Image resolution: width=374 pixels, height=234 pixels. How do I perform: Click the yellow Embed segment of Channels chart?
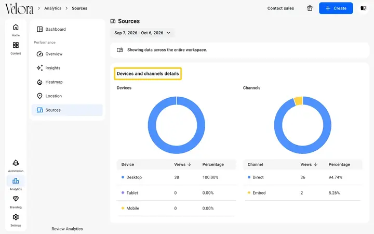click(298, 101)
